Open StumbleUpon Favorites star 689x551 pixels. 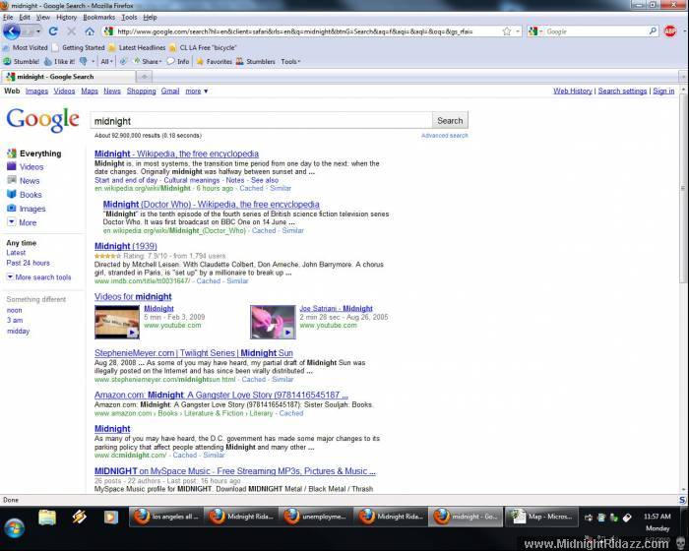point(214,62)
